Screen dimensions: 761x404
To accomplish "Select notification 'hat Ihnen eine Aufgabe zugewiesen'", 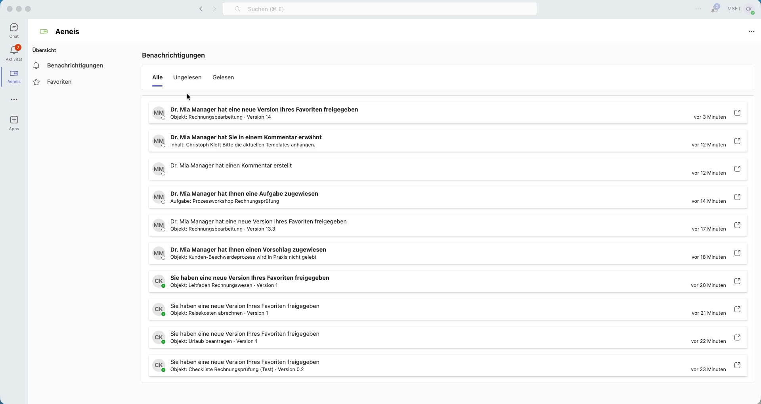I will click(448, 197).
